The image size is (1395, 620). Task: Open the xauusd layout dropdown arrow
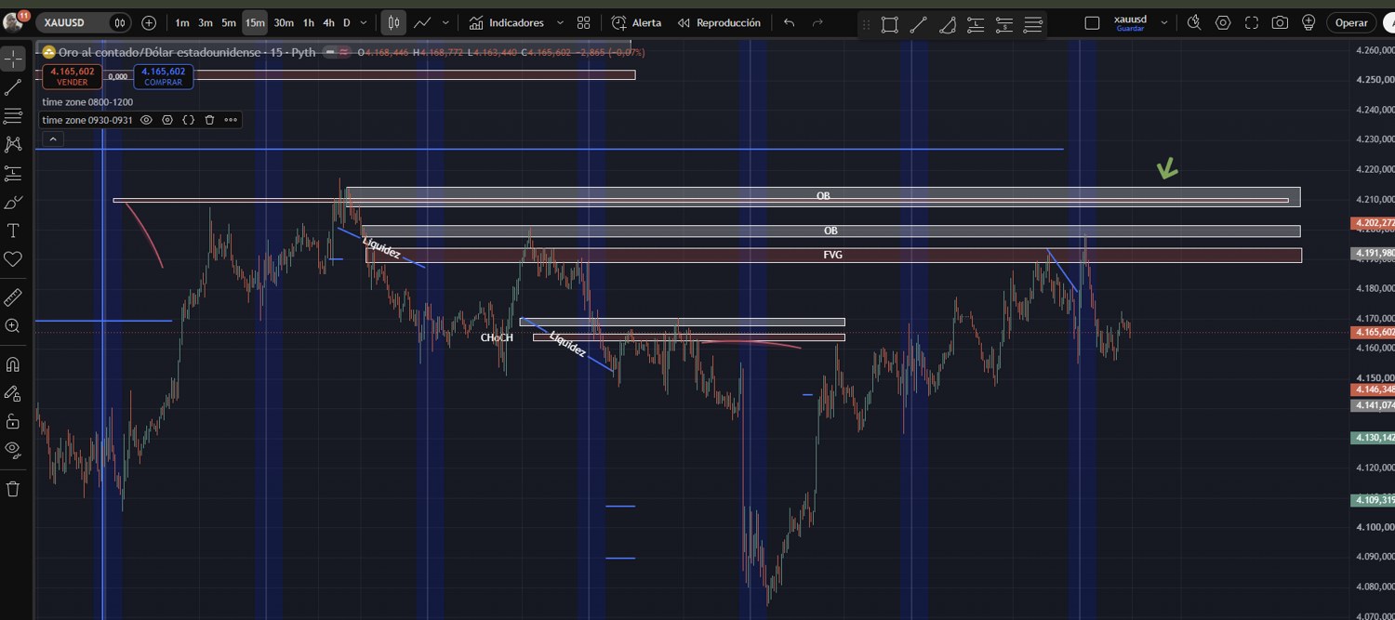[x=1163, y=22]
